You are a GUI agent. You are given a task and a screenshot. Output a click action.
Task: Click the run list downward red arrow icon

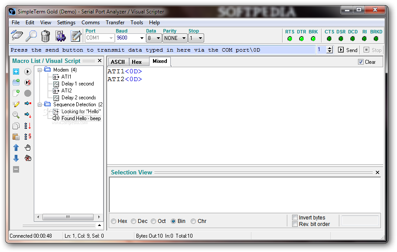tap(28, 126)
